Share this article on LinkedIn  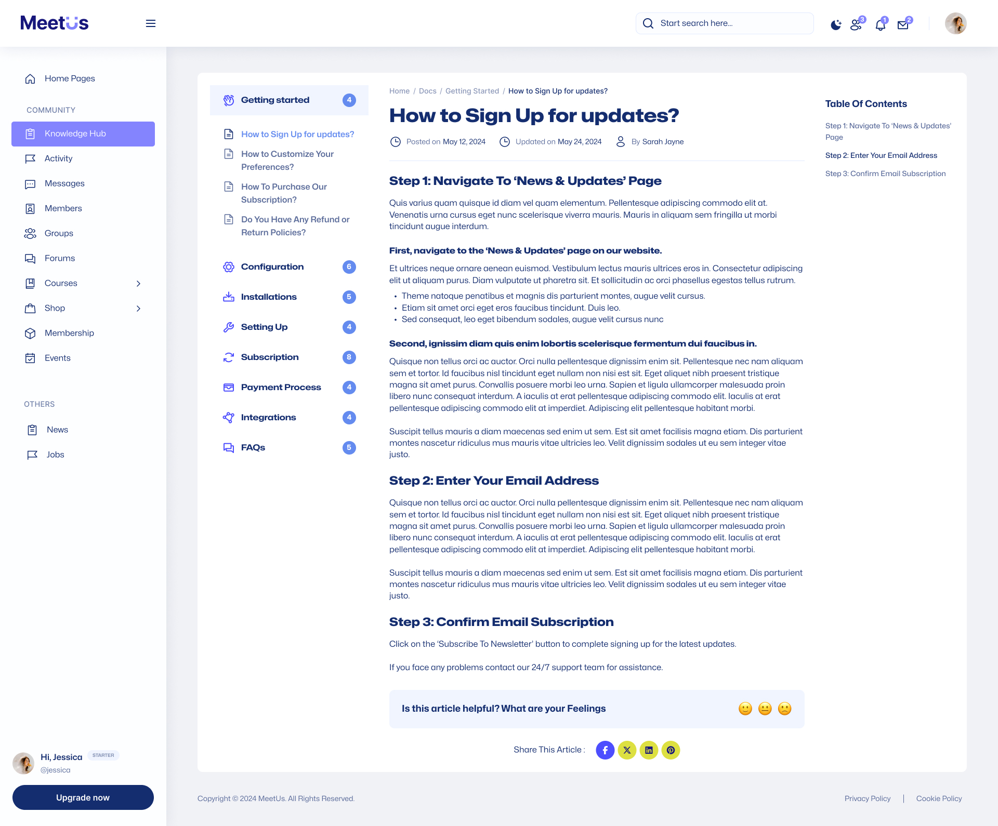[649, 750]
